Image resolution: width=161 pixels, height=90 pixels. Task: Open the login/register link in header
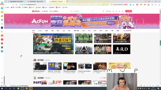[108, 11]
